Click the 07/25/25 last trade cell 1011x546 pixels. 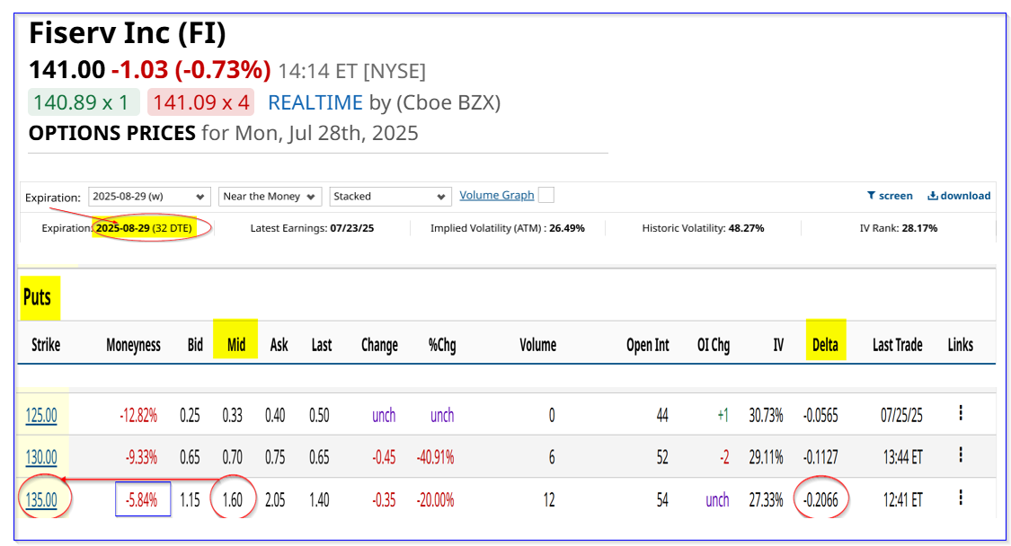coord(901,415)
